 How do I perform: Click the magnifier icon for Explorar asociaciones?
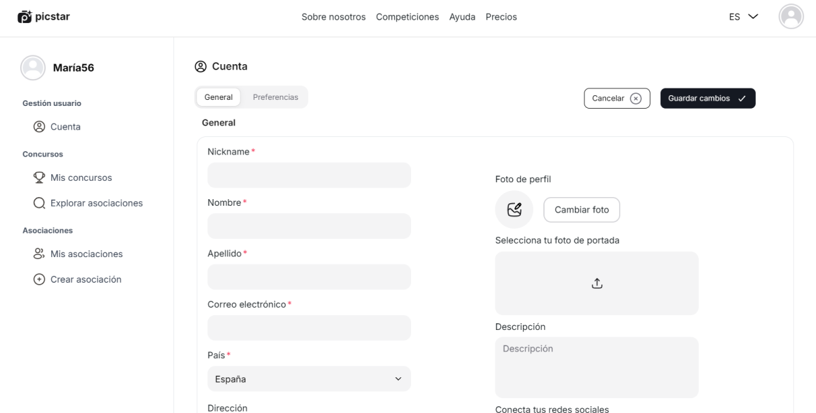[x=39, y=203]
